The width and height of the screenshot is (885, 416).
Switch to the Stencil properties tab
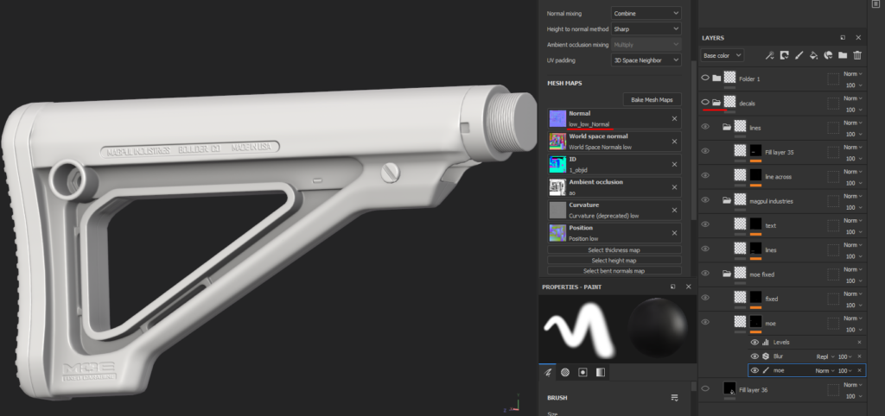coord(583,372)
